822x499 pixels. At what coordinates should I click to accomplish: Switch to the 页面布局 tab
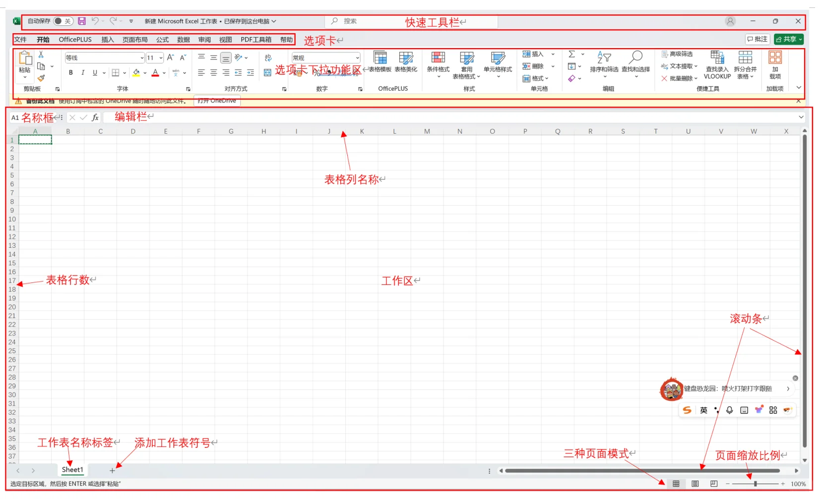pos(135,40)
